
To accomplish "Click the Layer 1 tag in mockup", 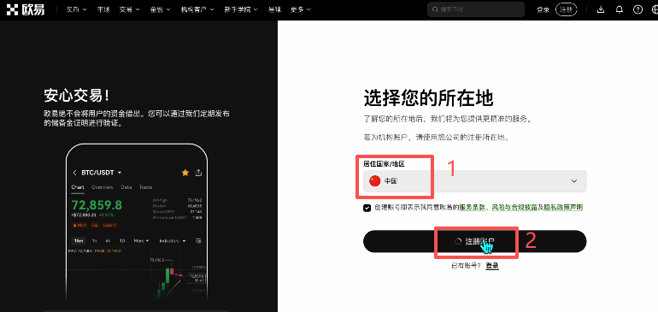I will coord(109,225).
